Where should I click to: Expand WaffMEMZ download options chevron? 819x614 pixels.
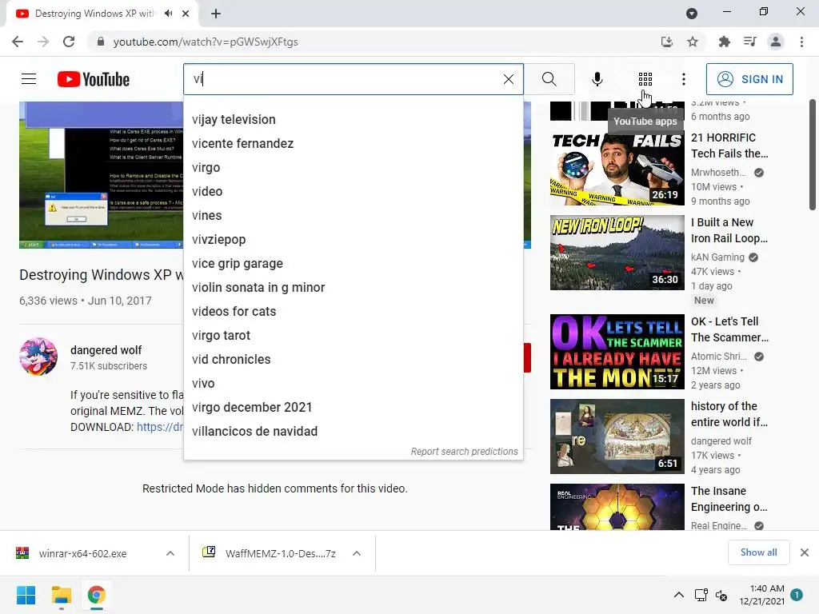[x=357, y=553]
